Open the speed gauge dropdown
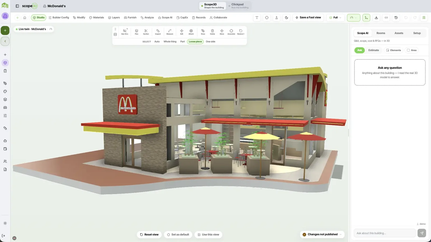 pos(353,17)
